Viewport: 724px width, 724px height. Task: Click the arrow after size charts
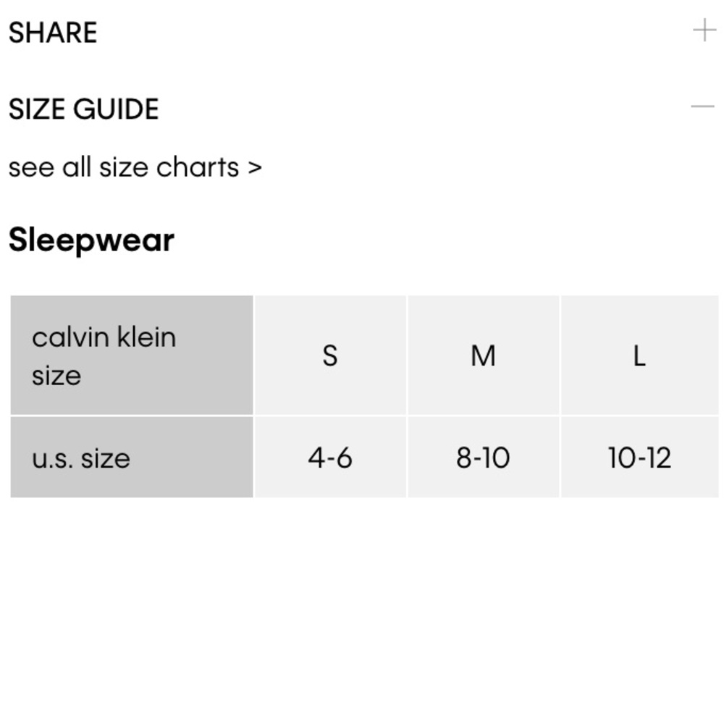pos(254,167)
